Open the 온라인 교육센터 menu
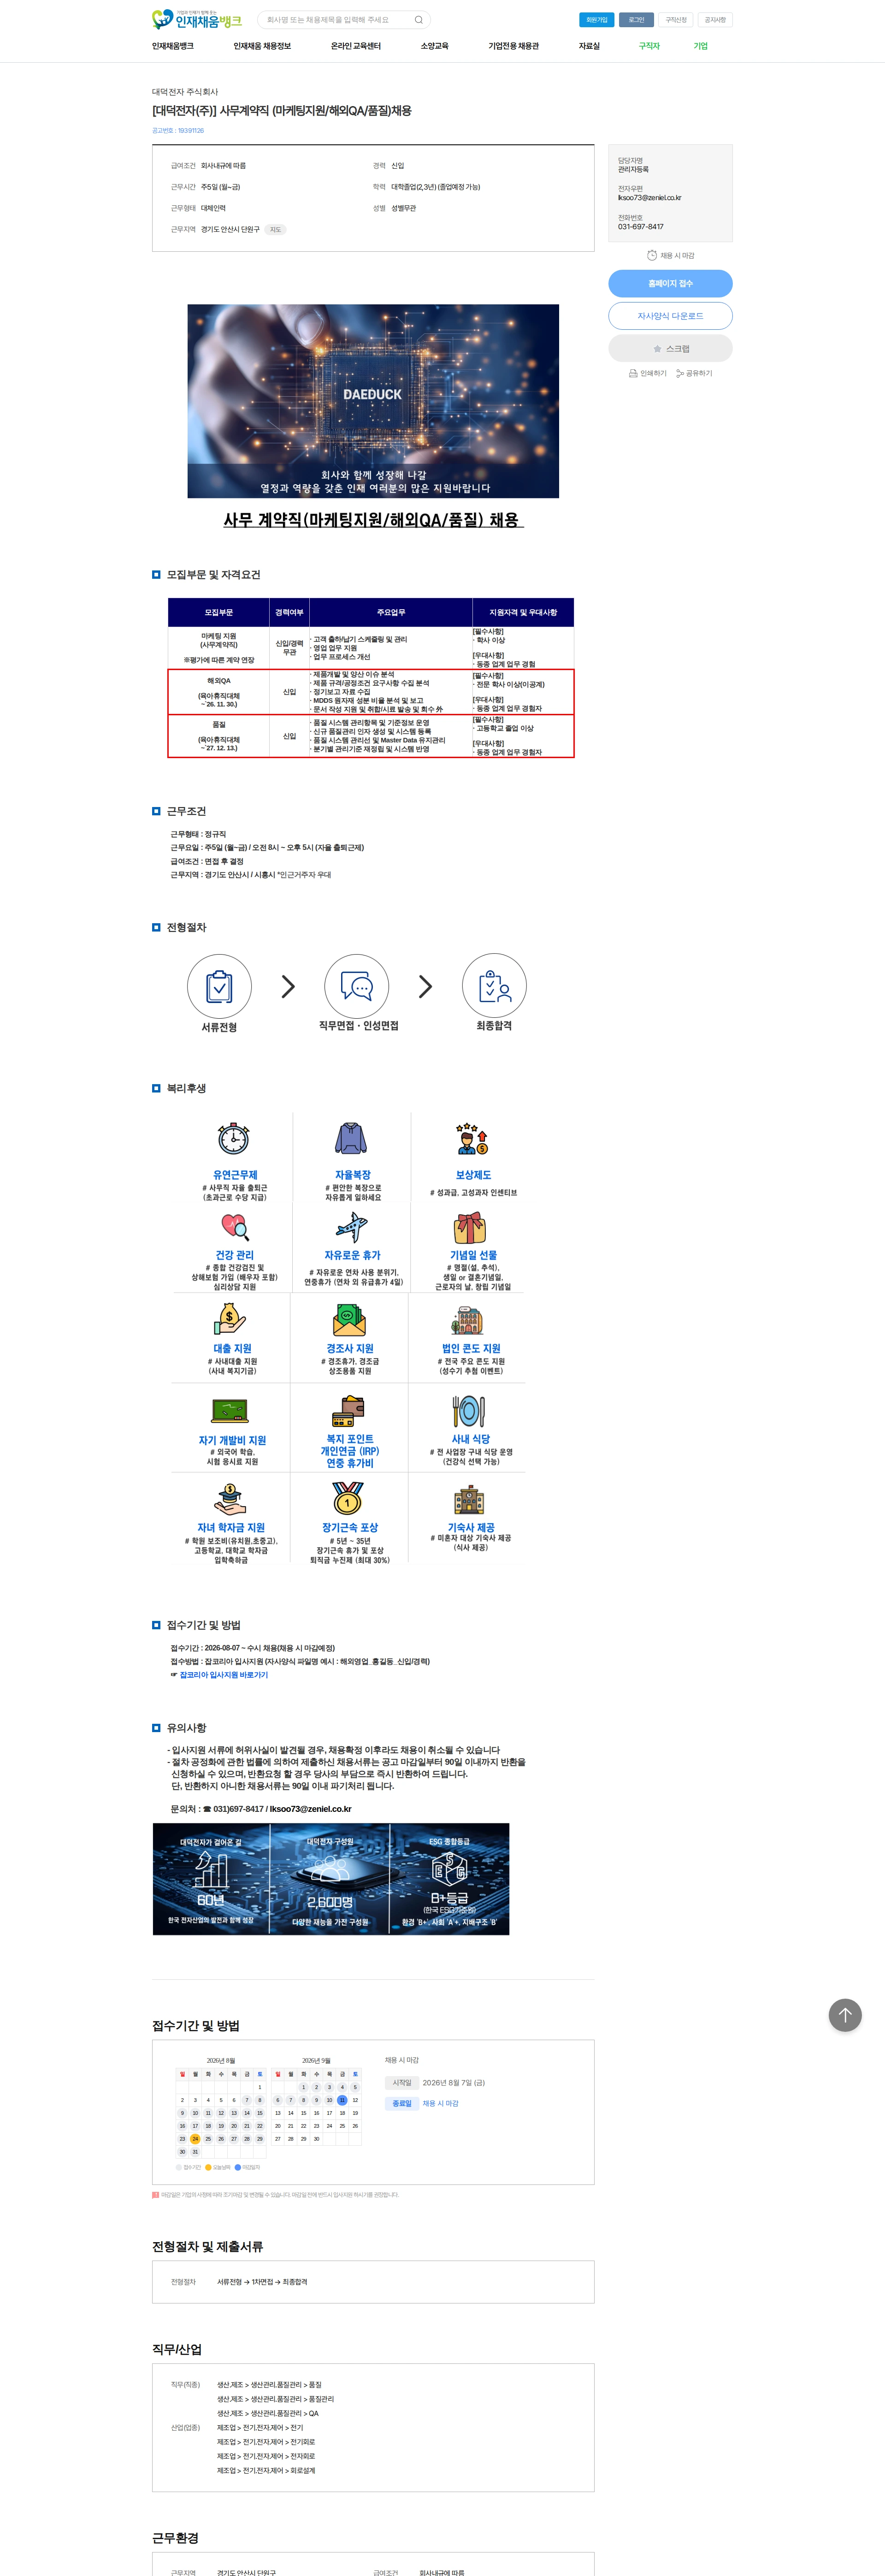The height and width of the screenshot is (2576, 885). click(356, 46)
